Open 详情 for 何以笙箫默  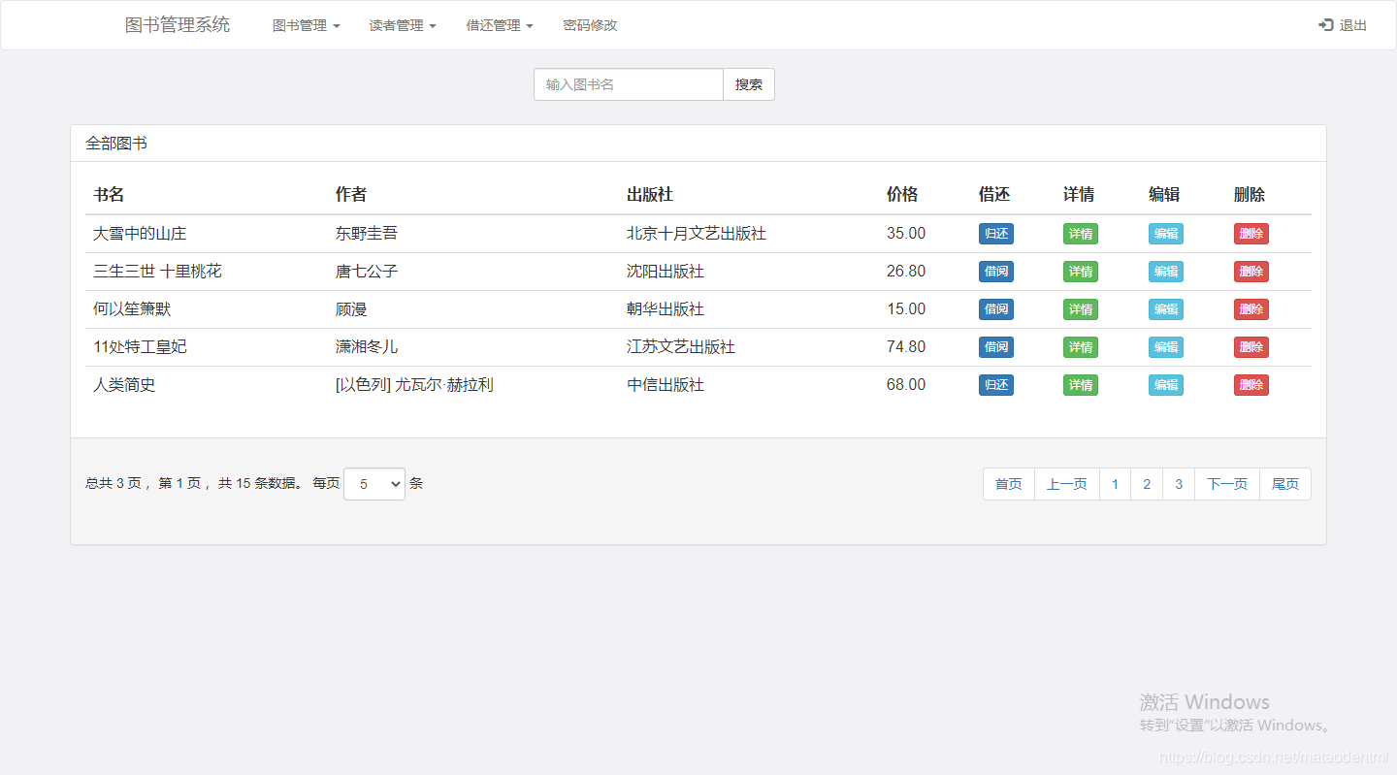(1081, 309)
